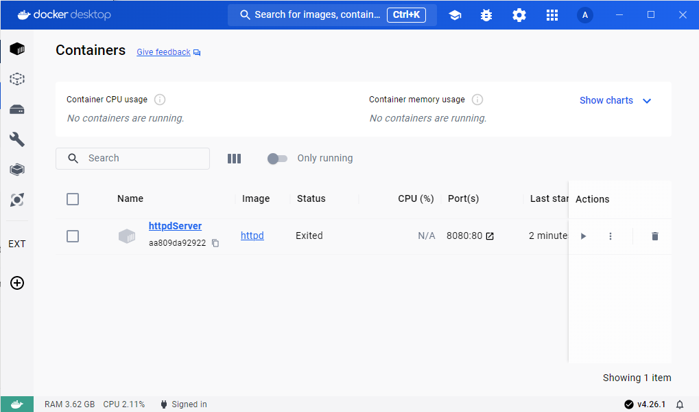Open the Images view in sidebar
The height and width of the screenshot is (412, 699).
(x=17, y=79)
